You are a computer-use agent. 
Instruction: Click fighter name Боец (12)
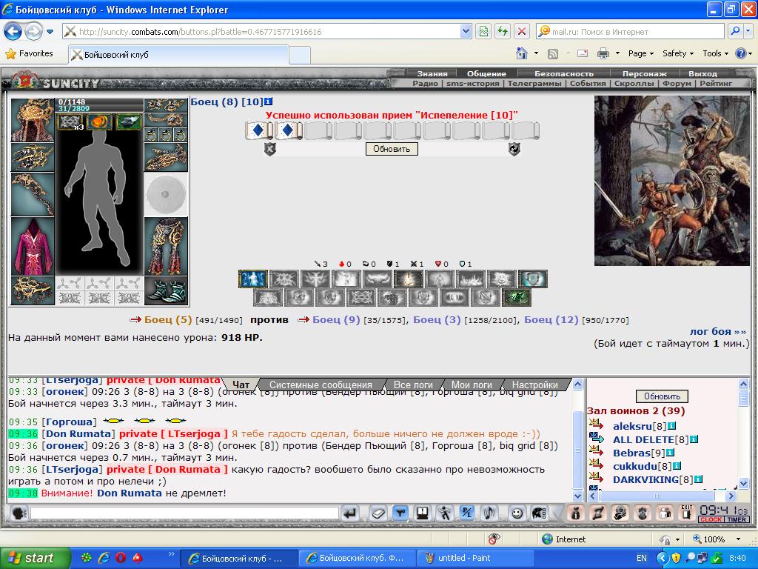(551, 320)
